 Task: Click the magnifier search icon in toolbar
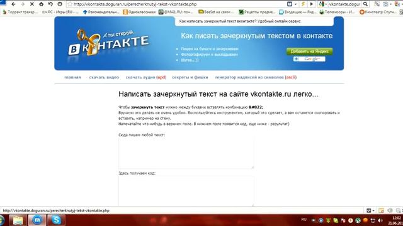click(365, 4)
